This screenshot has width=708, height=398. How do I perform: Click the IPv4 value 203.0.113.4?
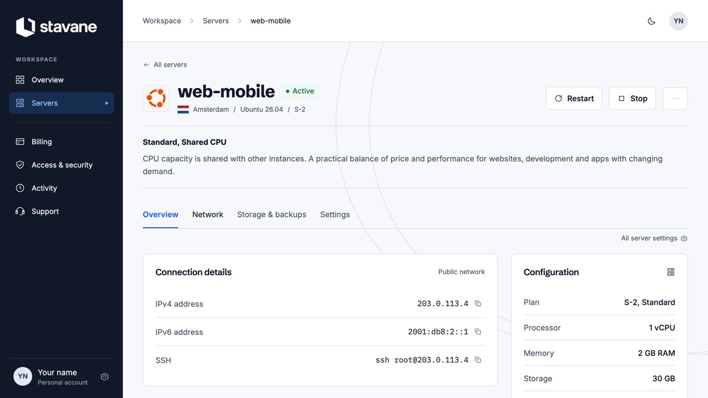tap(442, 303)
